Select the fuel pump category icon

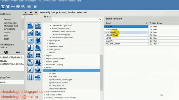click(38, 77)
